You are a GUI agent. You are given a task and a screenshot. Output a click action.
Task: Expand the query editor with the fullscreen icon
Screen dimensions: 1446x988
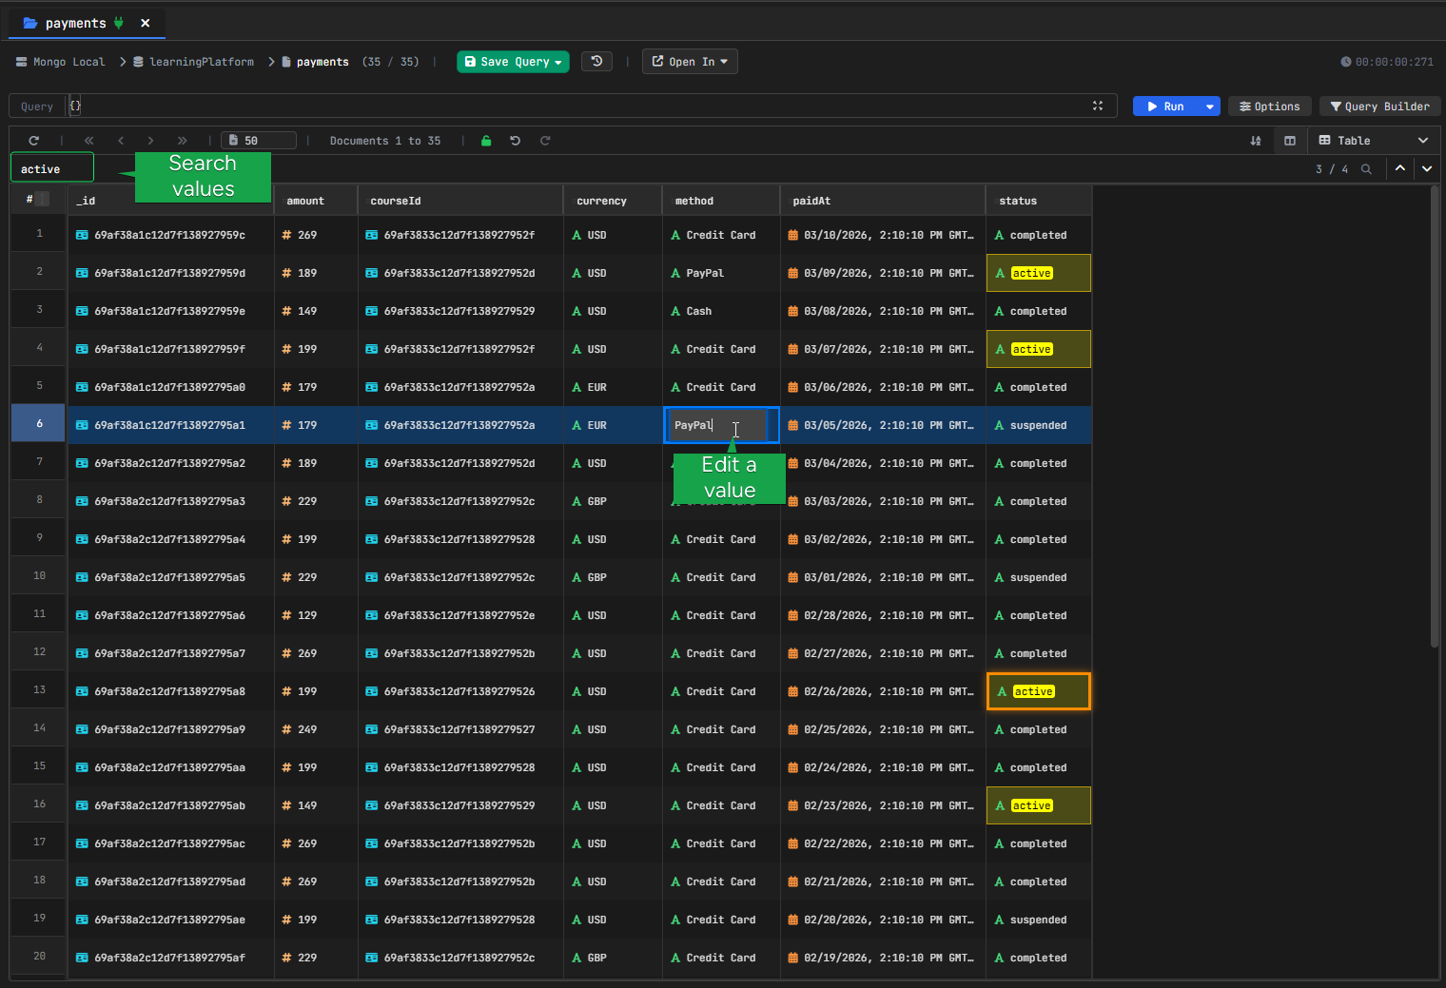click(x=1098, y=106)
